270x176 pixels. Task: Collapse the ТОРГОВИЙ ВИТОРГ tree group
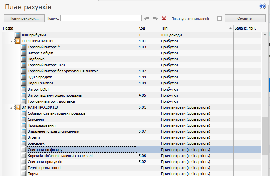point(12,41)
